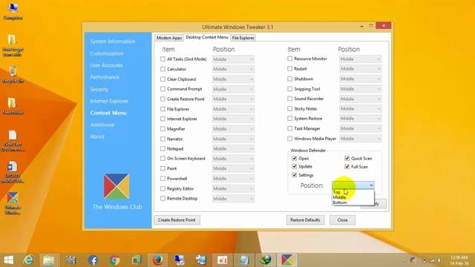Viewport: 475px width, 267px height.
Task: Open the New Text Document desktop icon
Action: 13,140
